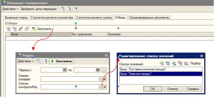The height and width of the screenshot is (99, 215).
Task: Open the Список складов selection with the ellipsis button
Action: click(x=101, y=79)
